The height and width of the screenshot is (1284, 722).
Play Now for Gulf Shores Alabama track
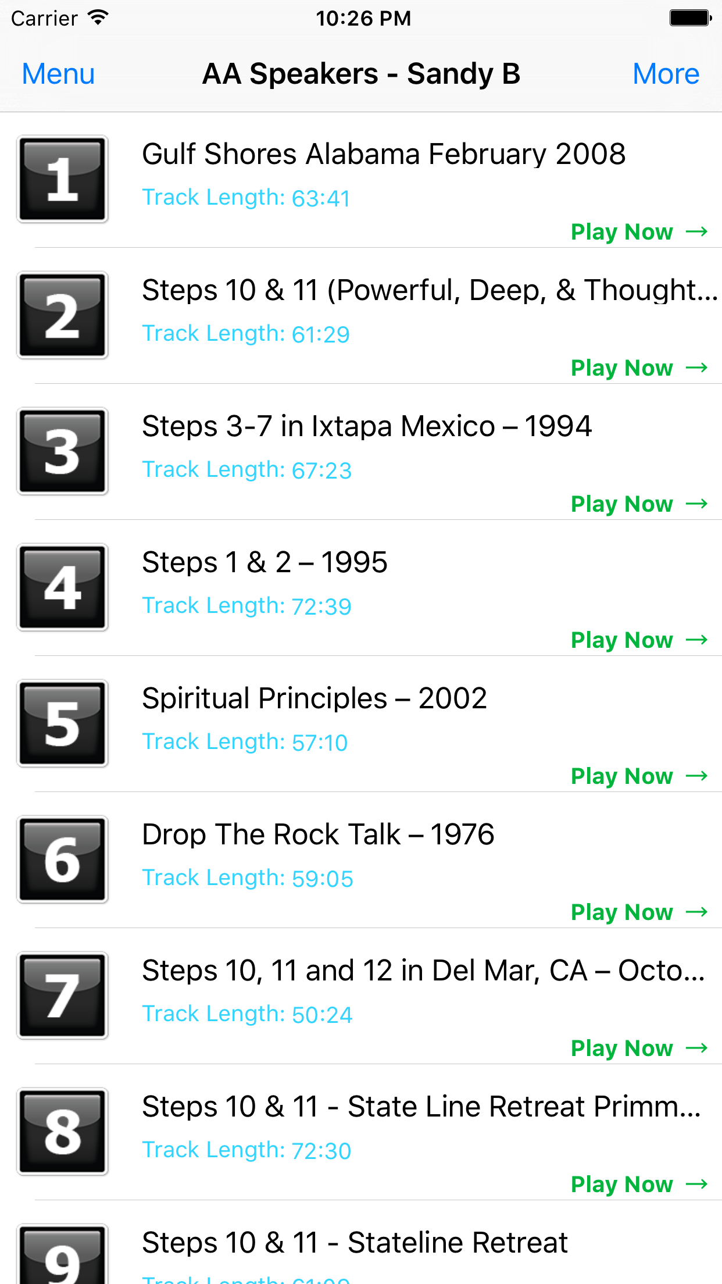point(639,232)
